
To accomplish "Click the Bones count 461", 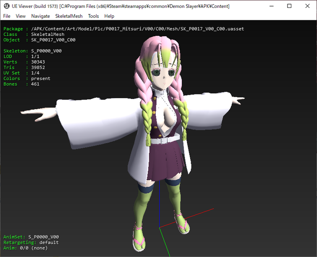I will click(35, 84).
